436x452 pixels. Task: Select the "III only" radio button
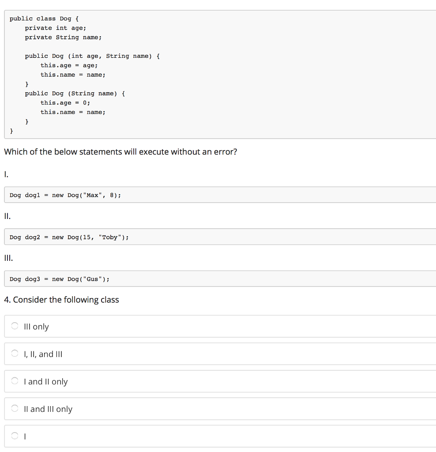coord(15,327)
